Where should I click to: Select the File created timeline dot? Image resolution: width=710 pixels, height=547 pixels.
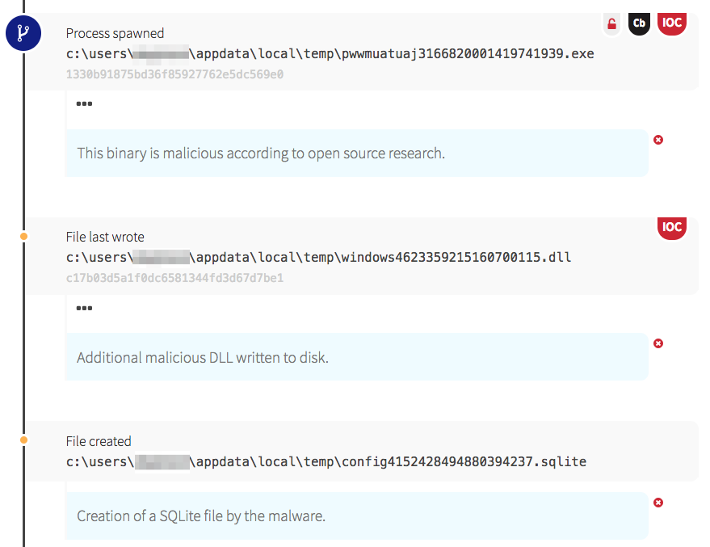coord(23,440)
